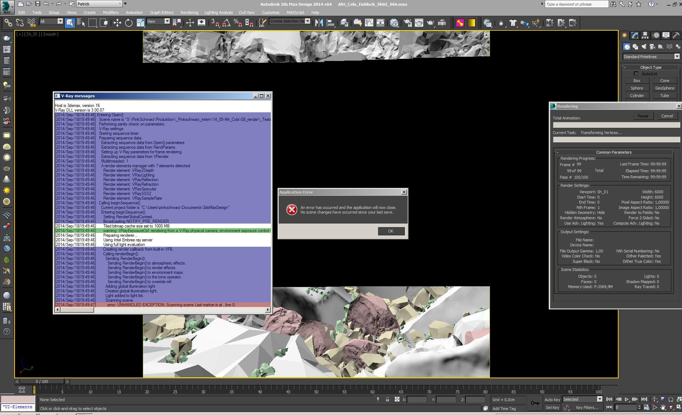Open the Graph Editors menu
The height and width of the screenshot is (415, 682).
click(x=161, y=12)
